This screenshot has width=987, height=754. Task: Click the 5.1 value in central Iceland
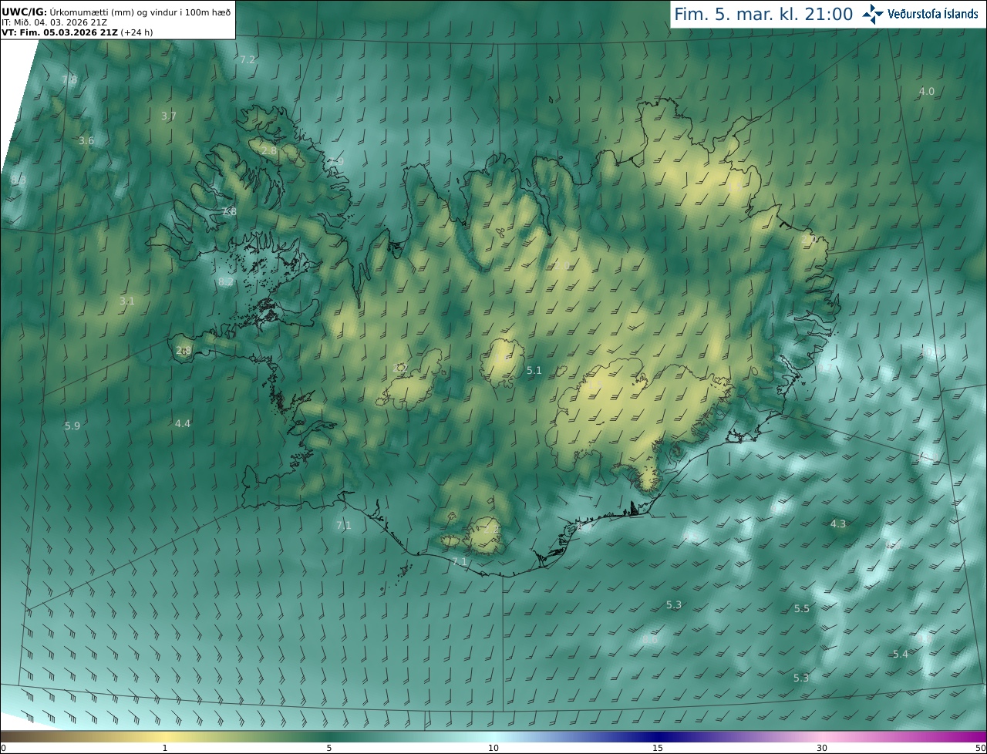[x=534, y=371]
